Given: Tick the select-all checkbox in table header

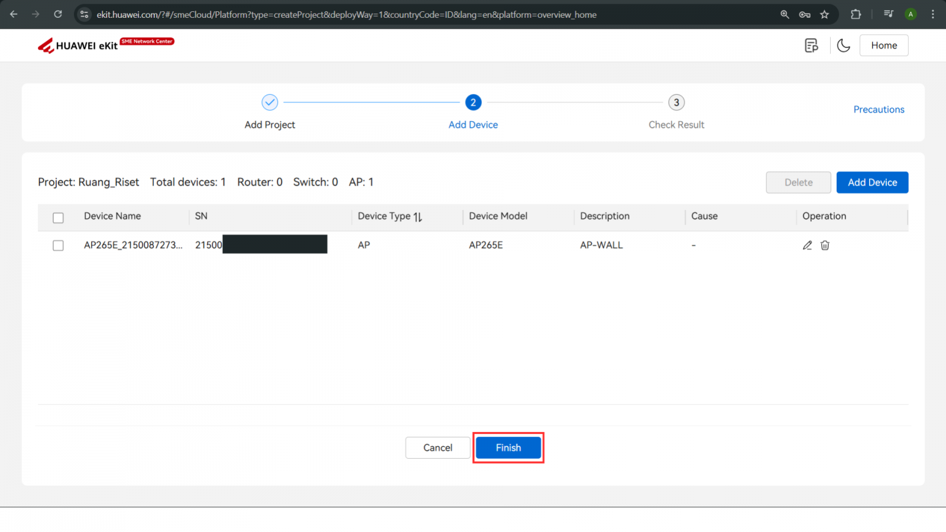Looking at the screenshot, I should click(58, 218).
